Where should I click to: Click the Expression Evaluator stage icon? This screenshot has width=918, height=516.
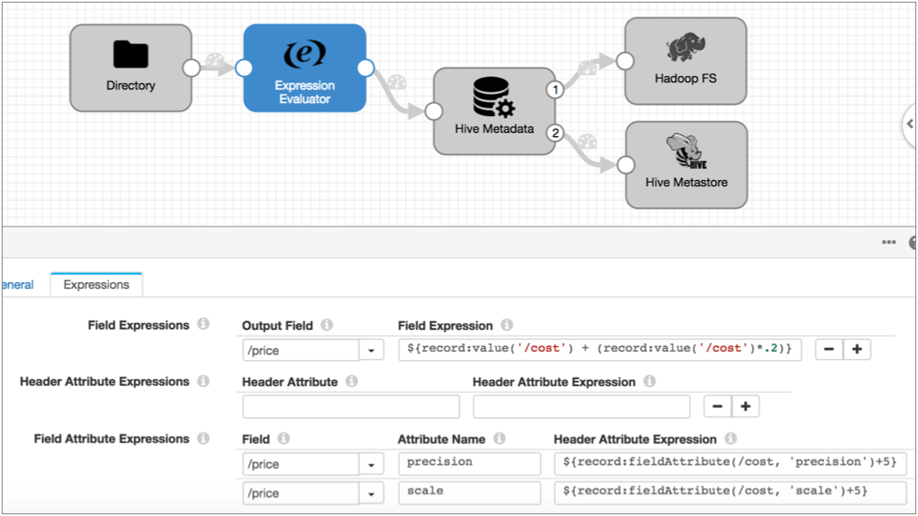click(x=305, y=55)
